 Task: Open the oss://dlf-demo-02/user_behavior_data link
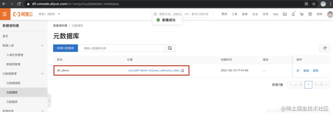[154, 70]
